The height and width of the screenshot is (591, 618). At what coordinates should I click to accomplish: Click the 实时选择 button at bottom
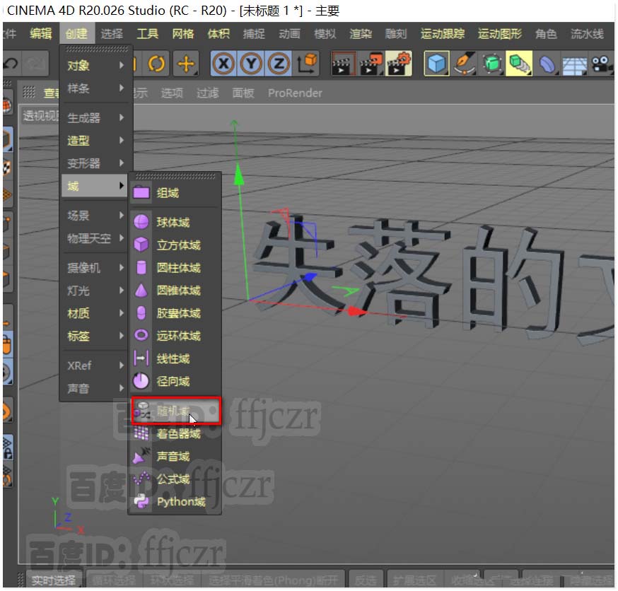tap(53, 580)
